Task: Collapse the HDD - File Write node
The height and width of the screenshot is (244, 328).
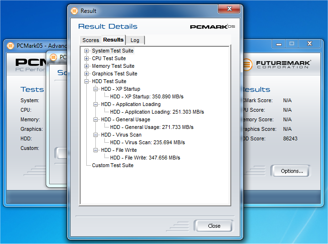Action: pos(95,150)
